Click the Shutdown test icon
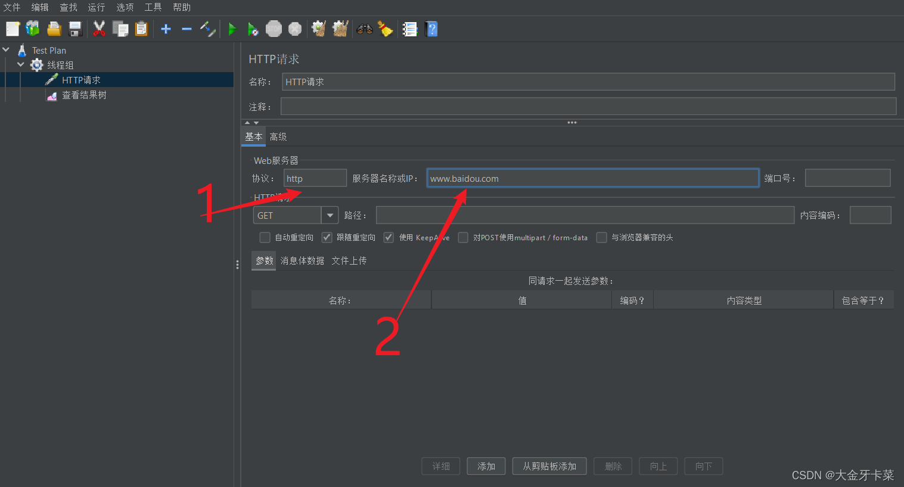 pyautogui.click(x=295, y=29)
